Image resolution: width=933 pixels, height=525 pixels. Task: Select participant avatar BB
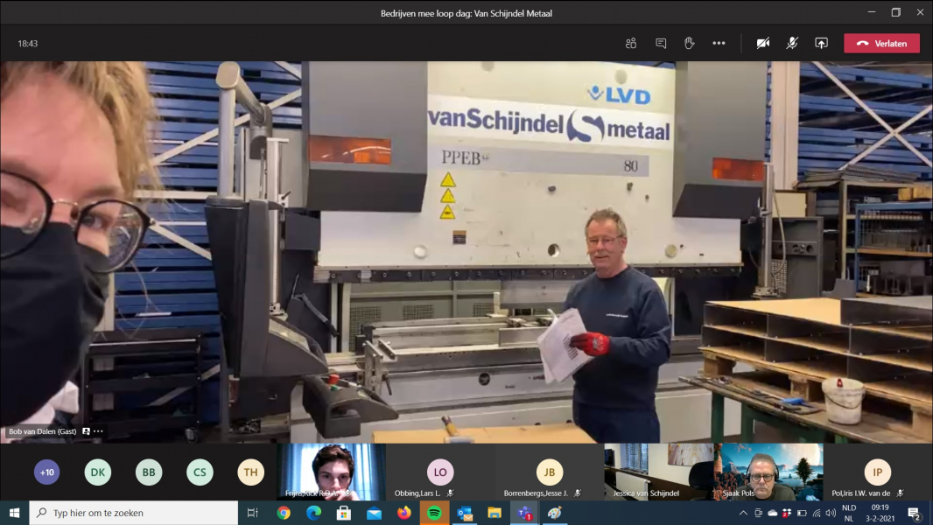tap(149, 472)
